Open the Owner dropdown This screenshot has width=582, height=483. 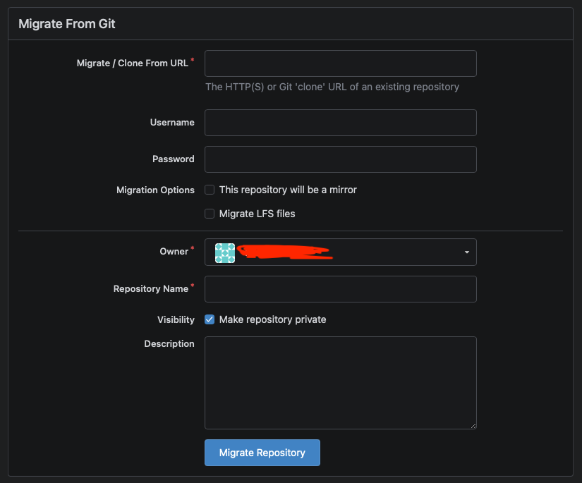pos(340,252)
